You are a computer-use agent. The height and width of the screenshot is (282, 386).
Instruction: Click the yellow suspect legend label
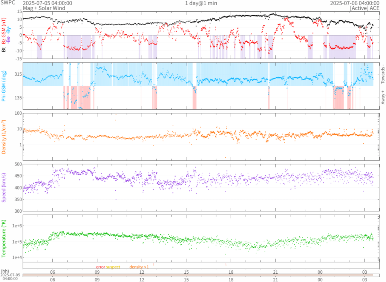click(x=113, y=267)
